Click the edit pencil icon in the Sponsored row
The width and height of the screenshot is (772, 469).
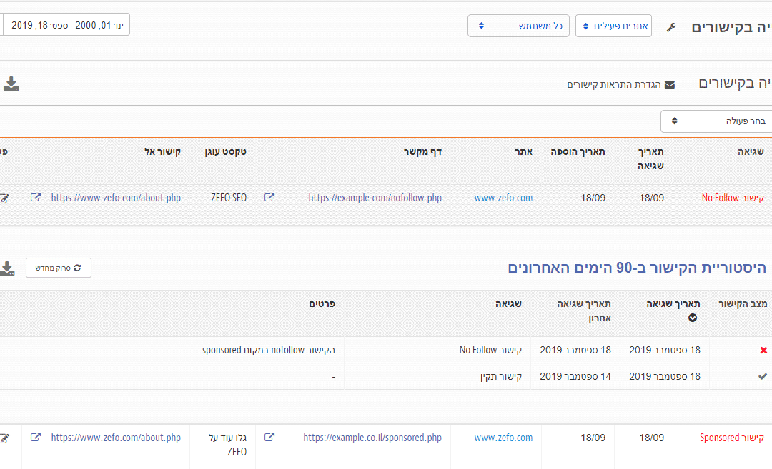(4, 438)
